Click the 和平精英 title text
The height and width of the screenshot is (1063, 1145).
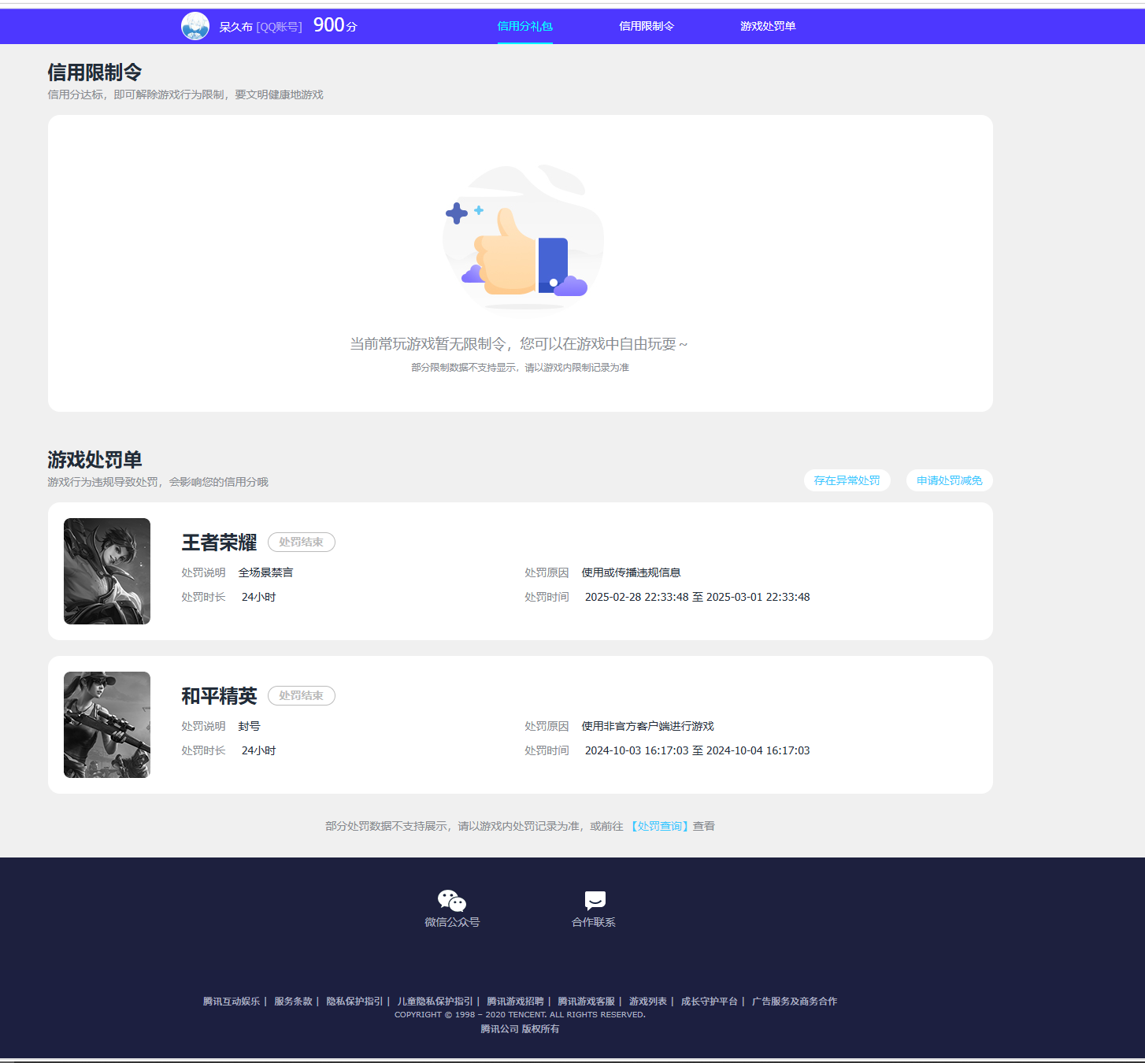pos(220,696)
